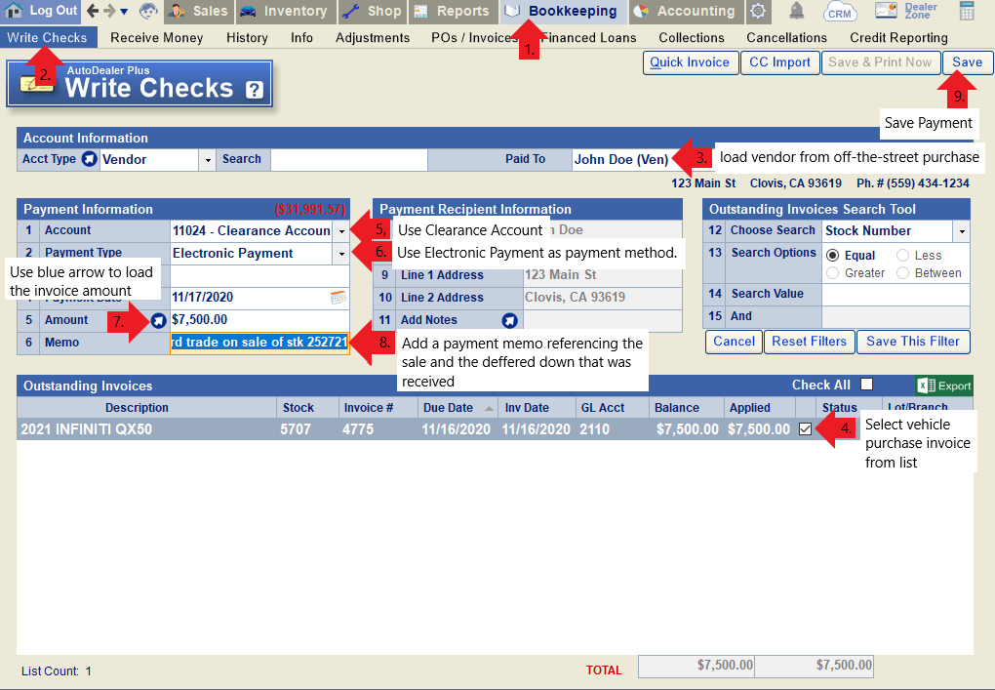Open the settings gear icon
The height and width of the screenshot is (690, 995).
(758, 11)
